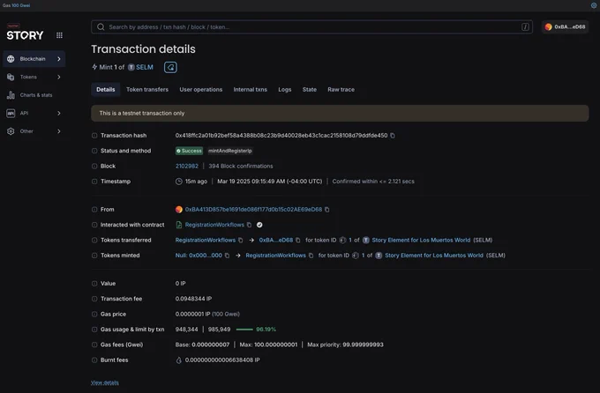This screenshot has width=600, height=393.
Task: Click the mintAndRegisterIp method badge
Action: click(230, 151)
